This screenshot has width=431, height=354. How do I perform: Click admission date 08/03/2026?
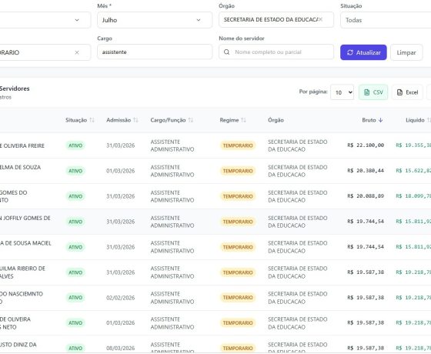[120, 348]
